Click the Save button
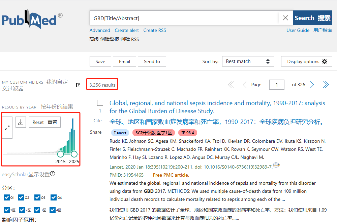Screen dimensions: 337x224 (x=100, y=61)
